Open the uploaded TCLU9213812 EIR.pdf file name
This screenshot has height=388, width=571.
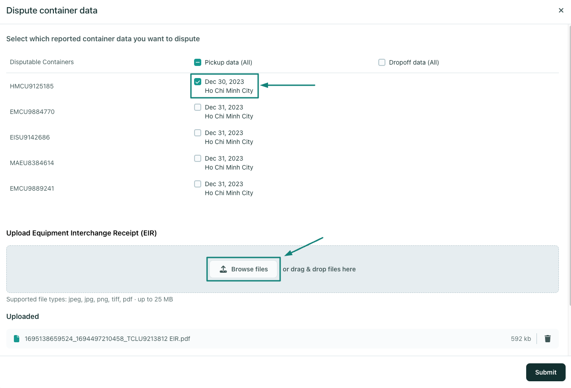pos(108,339)
